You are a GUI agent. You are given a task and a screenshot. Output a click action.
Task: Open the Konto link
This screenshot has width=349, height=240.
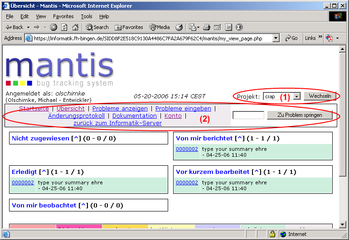173,116
